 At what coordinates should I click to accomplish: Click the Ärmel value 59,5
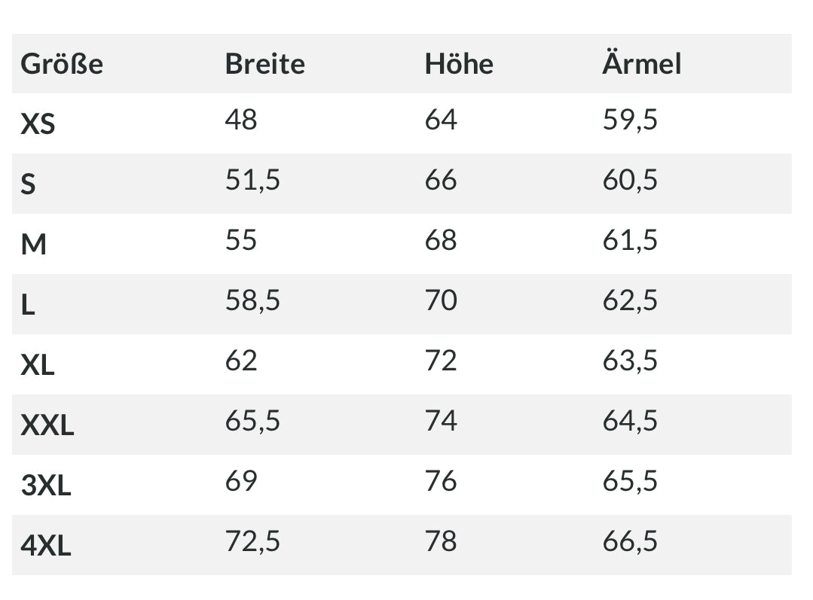point(630,120)
